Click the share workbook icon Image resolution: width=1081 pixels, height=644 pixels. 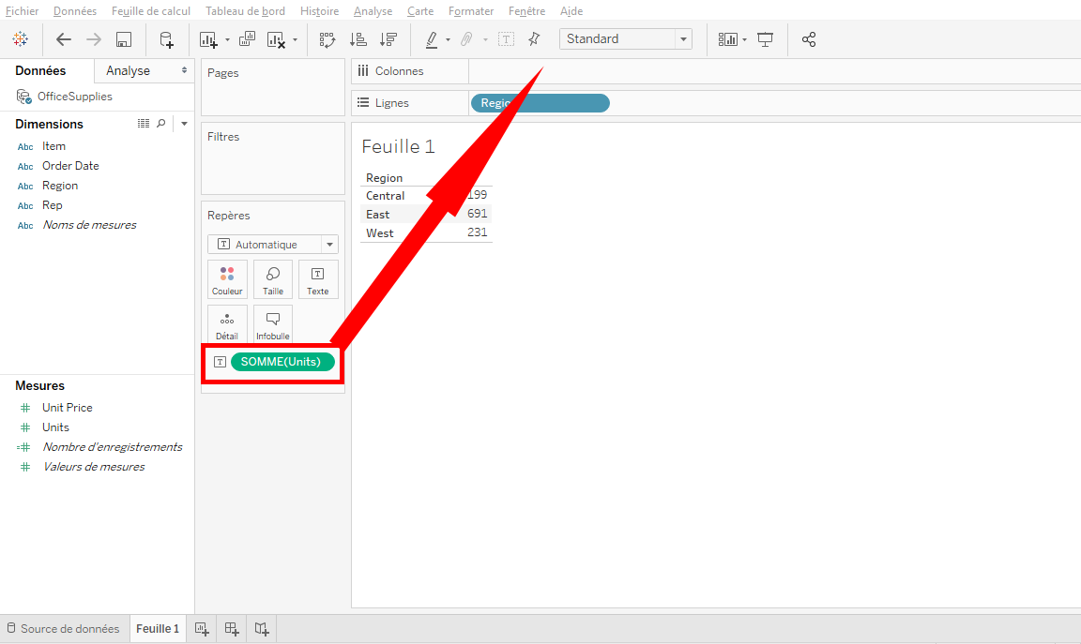click(x=809, y=38)
